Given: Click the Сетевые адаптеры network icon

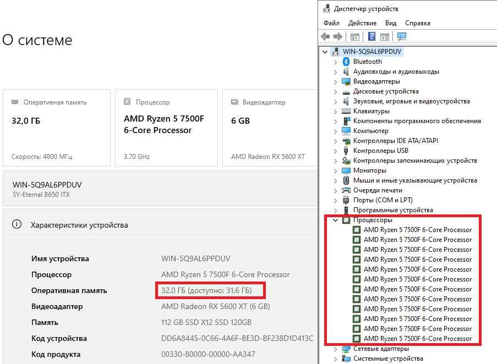Looking at the screenshot, I should 346,349.
